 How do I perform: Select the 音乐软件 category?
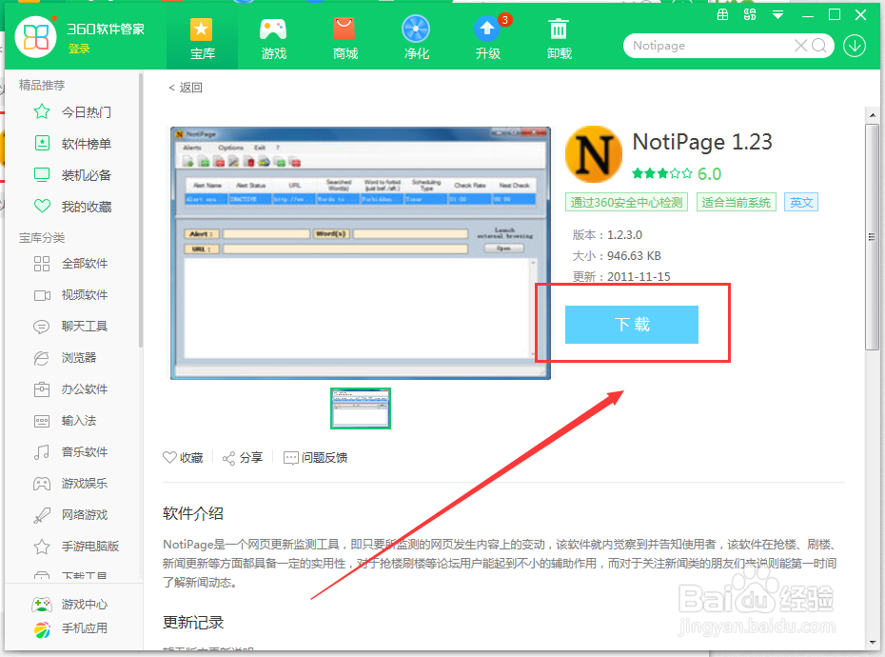(x=72, y=452)
